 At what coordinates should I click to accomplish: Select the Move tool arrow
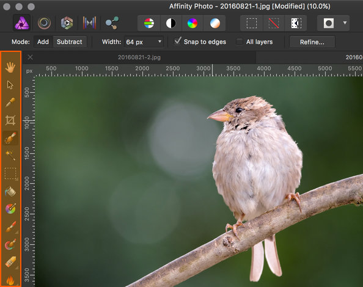coord(10,85)
